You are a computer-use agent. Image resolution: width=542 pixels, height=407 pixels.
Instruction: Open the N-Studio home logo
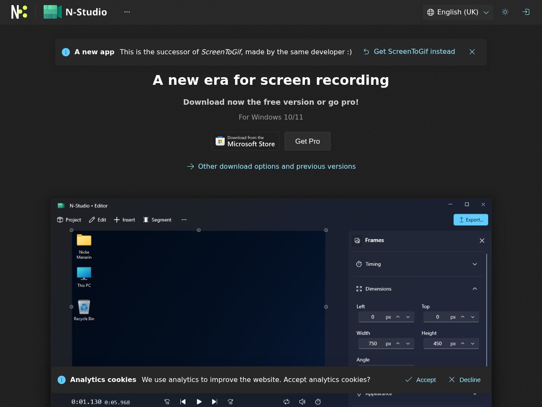(75, 12)
